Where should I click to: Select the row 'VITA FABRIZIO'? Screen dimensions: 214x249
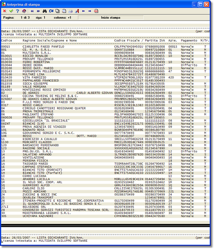tap(105, 78)
